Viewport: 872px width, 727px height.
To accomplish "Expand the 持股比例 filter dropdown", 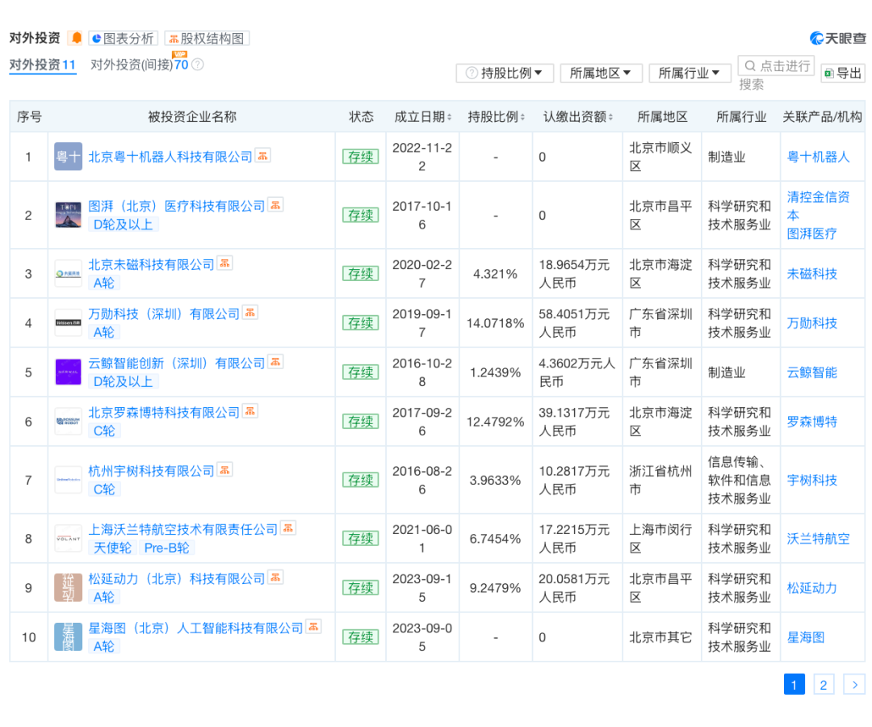I will coord(505,73).
